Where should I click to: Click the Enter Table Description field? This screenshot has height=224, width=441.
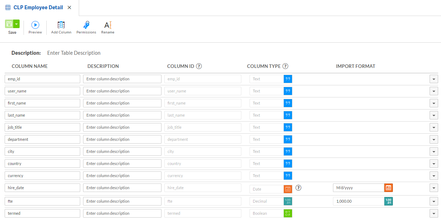click(x=74, y=53)
